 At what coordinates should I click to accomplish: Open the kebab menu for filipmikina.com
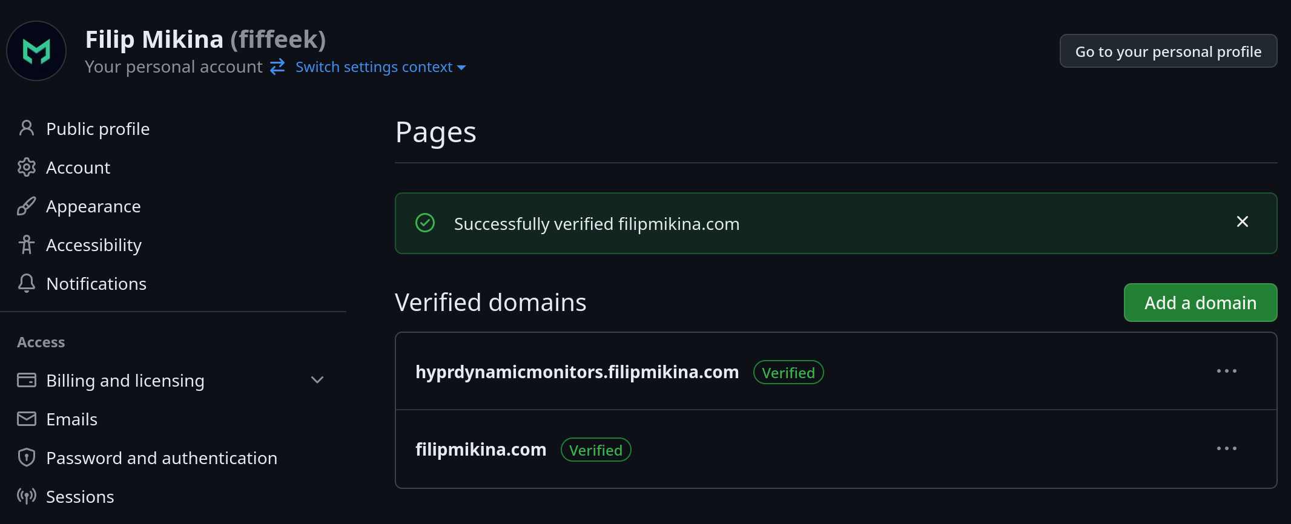tap(1227, 448)
